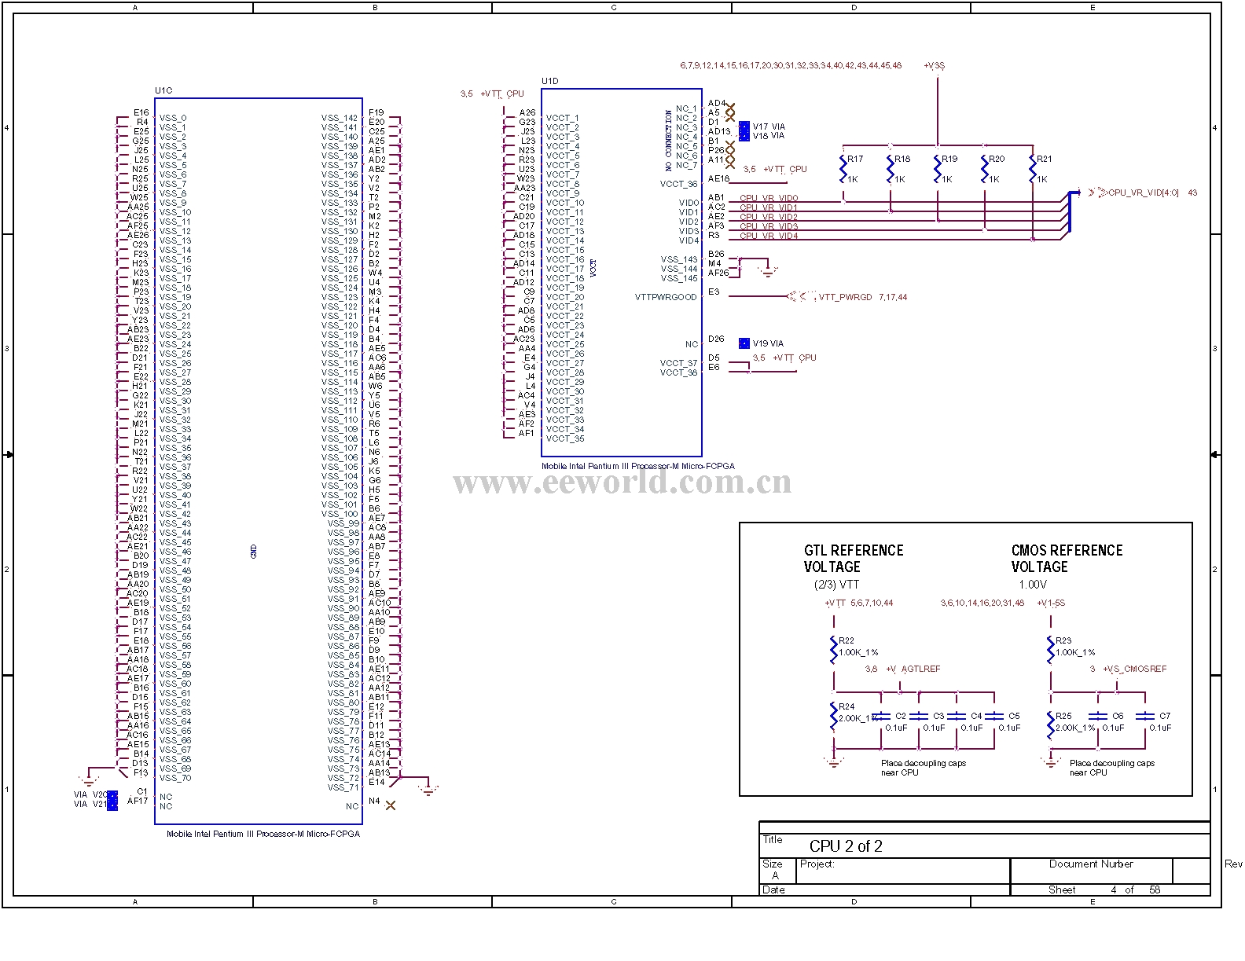Click the no-connect X at pin N4
This screenshot has height=961, width=1245.
pyautogui.click(x=391, y=805)
